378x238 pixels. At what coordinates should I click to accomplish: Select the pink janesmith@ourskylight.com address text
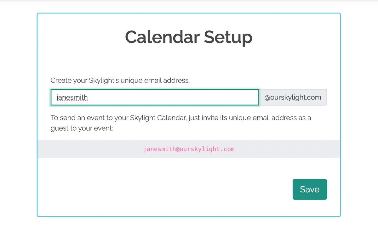click(x=189, y=149)
